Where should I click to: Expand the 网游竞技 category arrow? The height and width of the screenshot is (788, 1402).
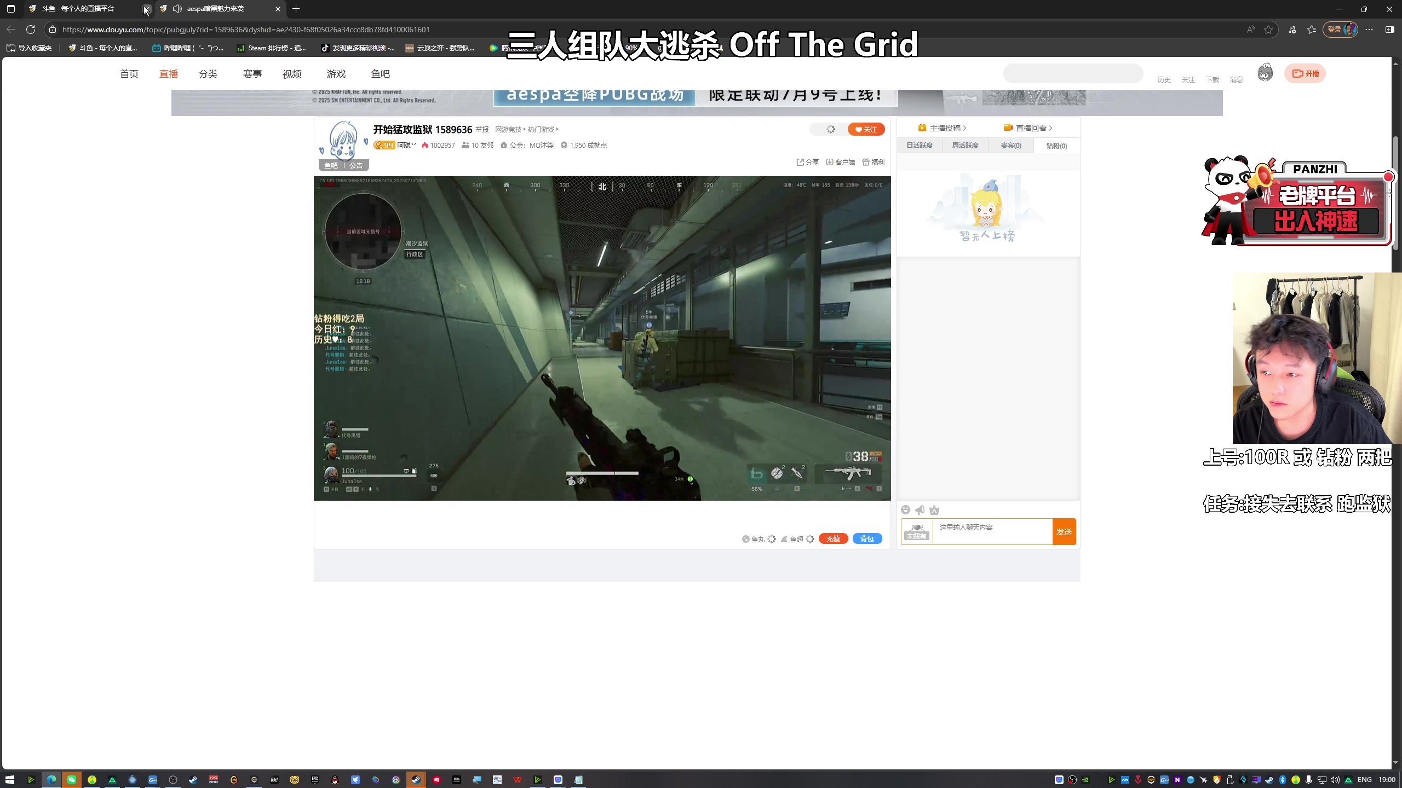point(524,129)
